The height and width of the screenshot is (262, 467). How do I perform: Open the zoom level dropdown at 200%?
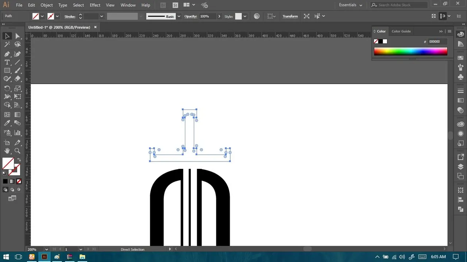(46, 249)
